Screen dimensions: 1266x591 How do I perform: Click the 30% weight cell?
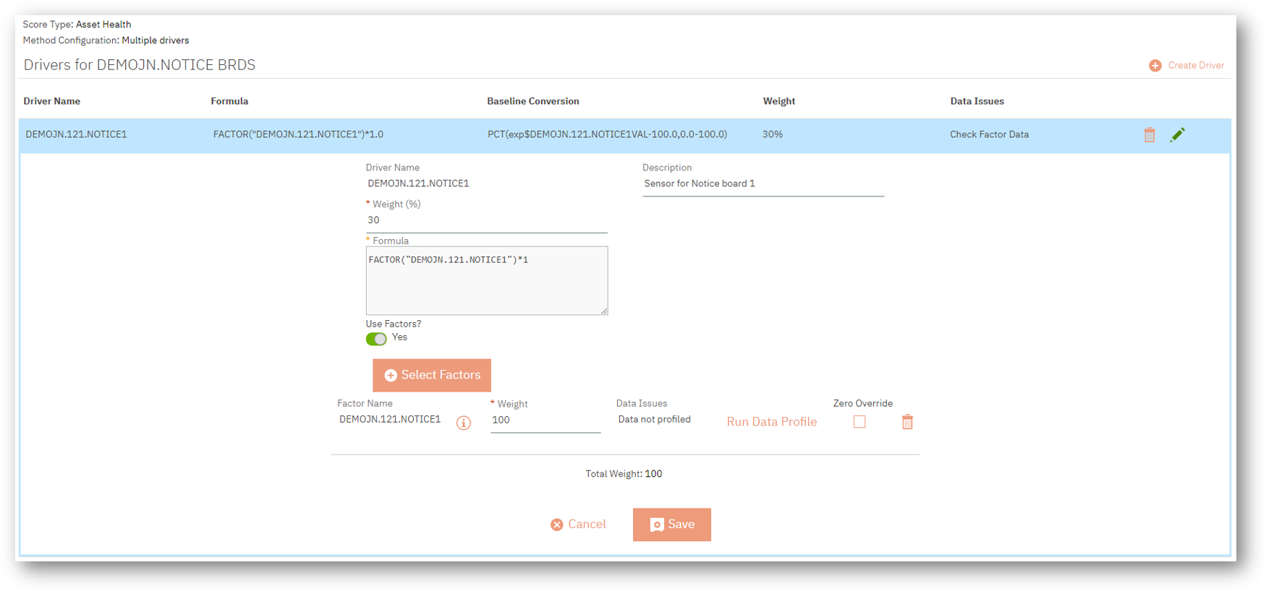pyautogui.click(x=773, y=134)
